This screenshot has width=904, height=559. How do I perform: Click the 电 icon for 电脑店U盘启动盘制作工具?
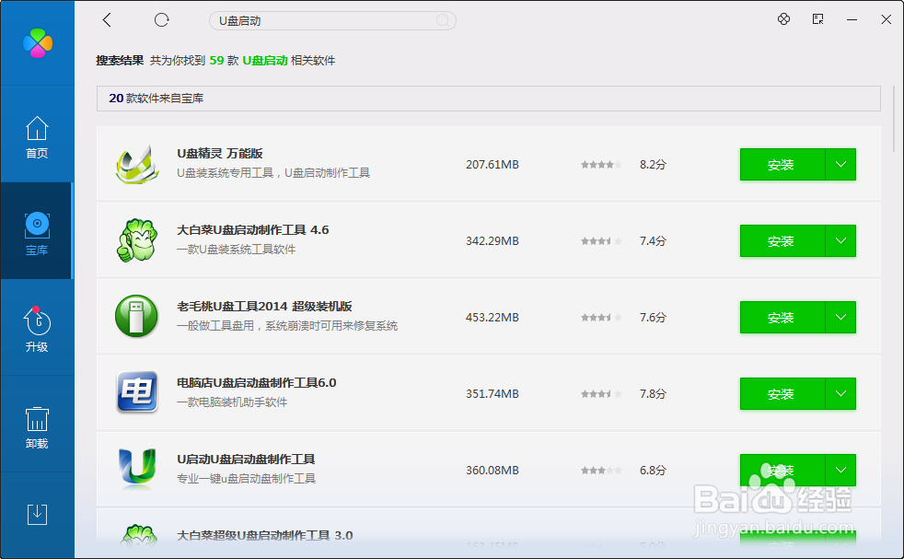136,393
